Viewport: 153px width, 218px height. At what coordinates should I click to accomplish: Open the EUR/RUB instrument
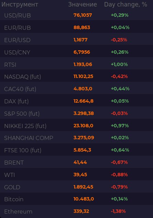pyautogui.click(x=17, y=28)
